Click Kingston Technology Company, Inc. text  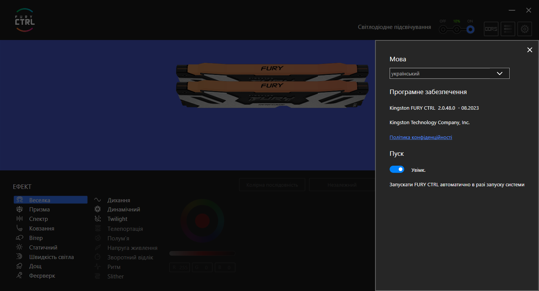coord(430,123)
